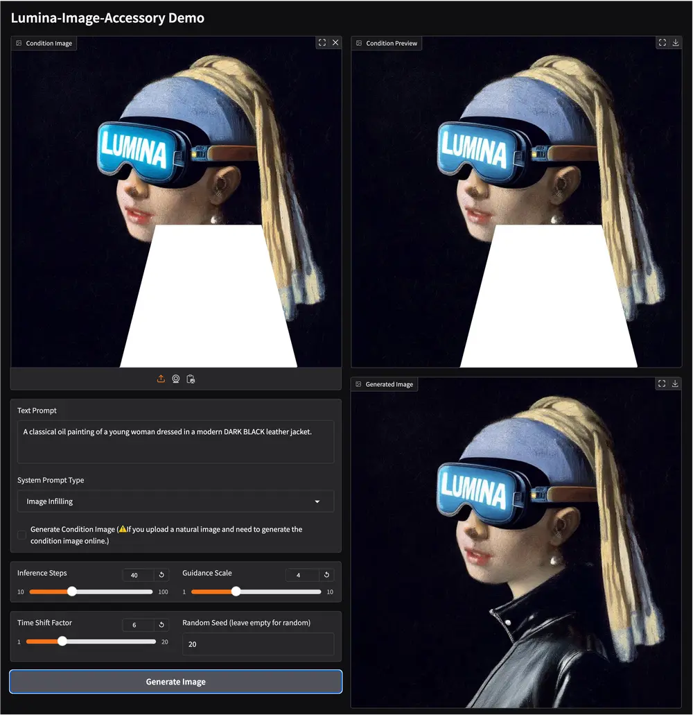
Task: Click the Guidance Scale slider handle
Action: click(x=236, y=592)
